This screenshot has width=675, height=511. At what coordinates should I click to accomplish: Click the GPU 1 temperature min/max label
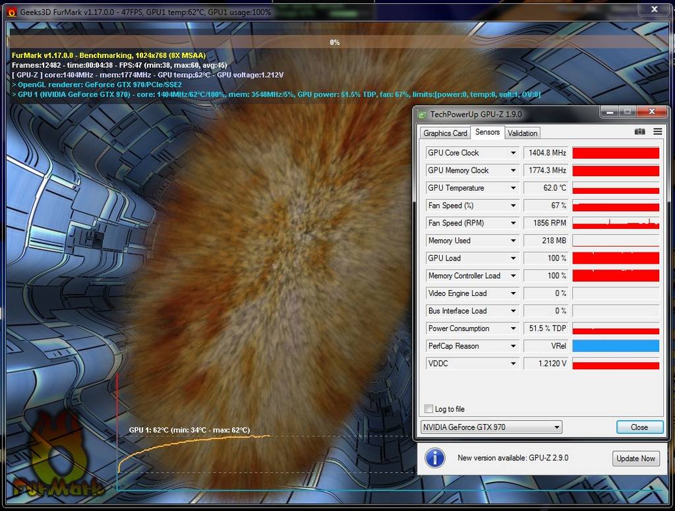tap(189, 430)
